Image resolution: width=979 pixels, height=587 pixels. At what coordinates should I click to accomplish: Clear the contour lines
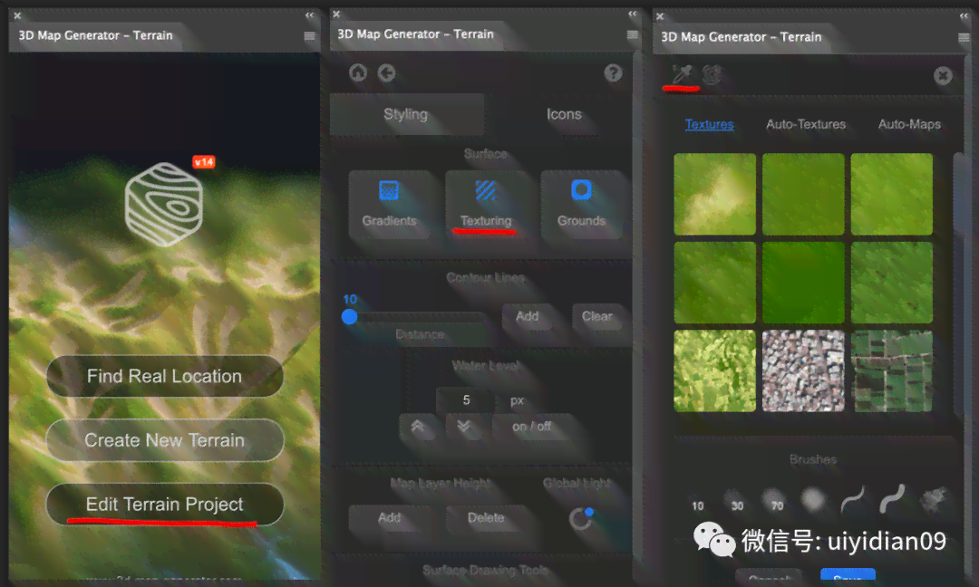coord(596,316)
